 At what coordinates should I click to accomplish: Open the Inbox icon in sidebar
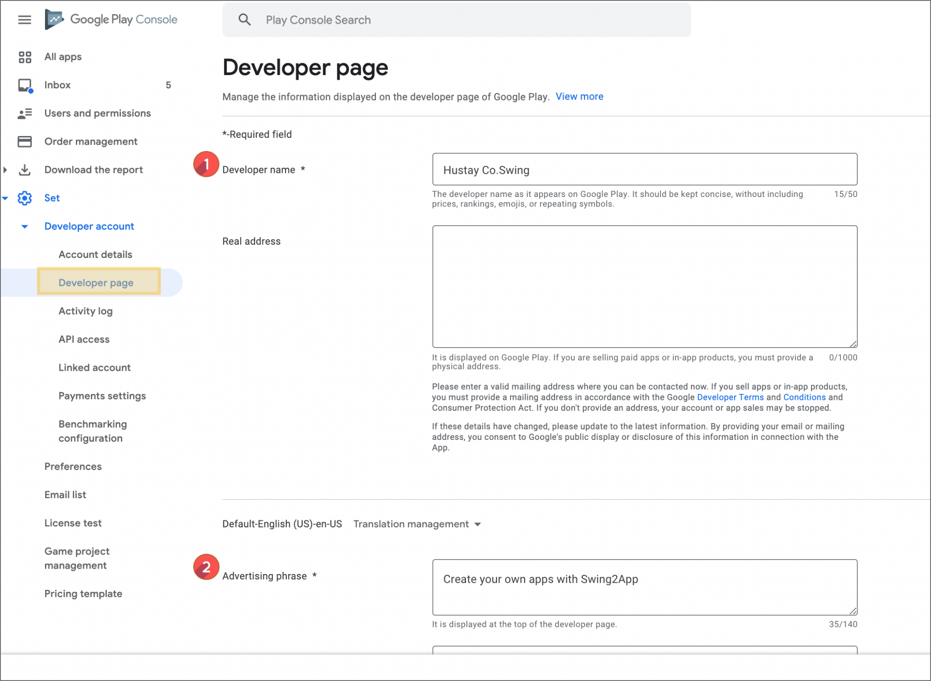25,85
